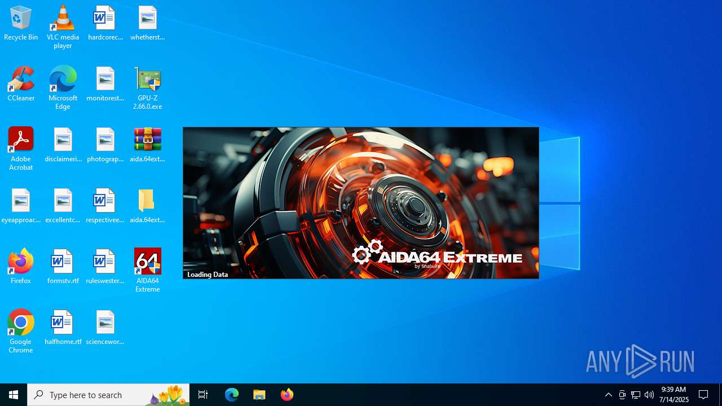The height and width of the screenshot is (406, 722).
Task: Select the photograp... image file
Action: (x=105, y=145)
